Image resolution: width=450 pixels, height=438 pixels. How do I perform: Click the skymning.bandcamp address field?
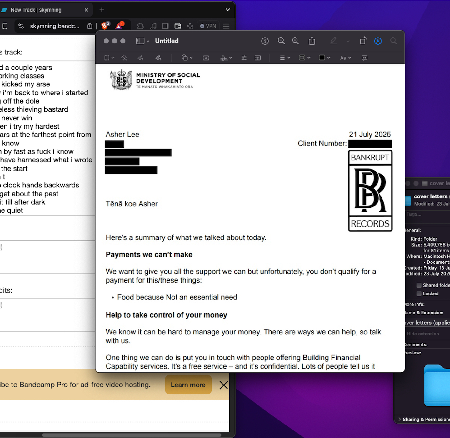55,26
